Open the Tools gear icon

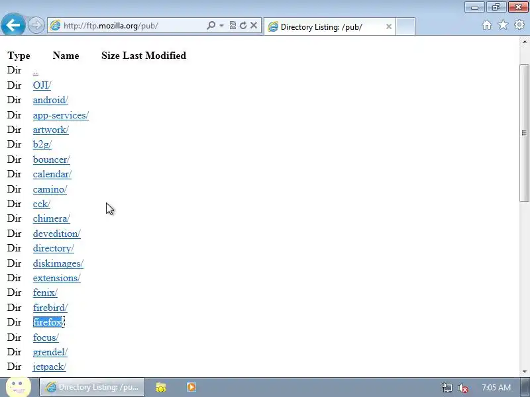(x=519, y=24)
